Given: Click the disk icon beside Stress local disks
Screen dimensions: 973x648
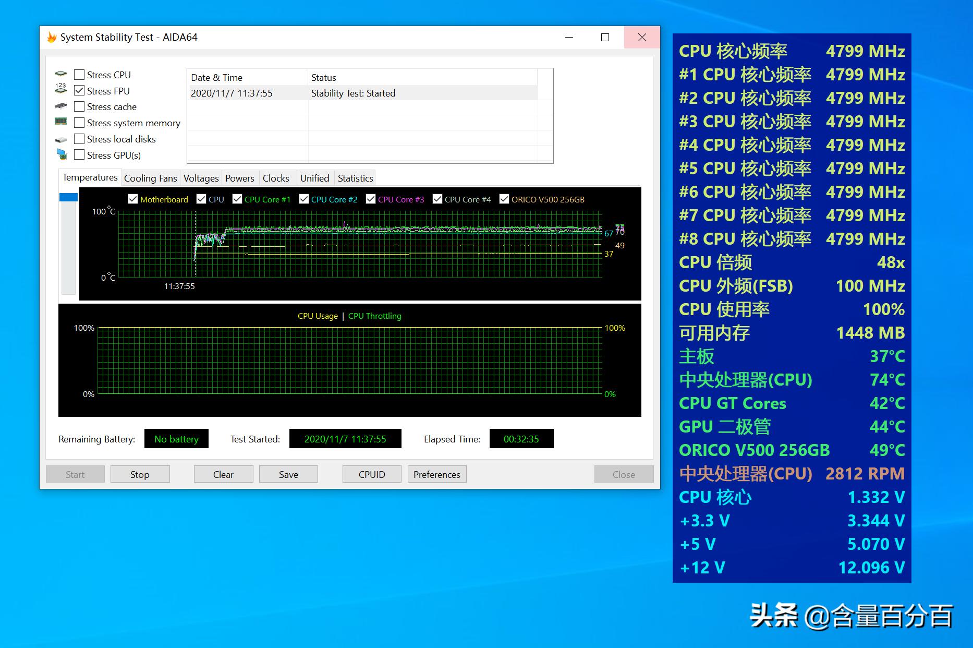Looking at the screenshot, I should tap(61, 138).
